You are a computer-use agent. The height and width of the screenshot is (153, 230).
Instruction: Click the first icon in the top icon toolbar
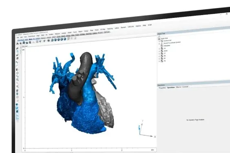click(18, 44)
